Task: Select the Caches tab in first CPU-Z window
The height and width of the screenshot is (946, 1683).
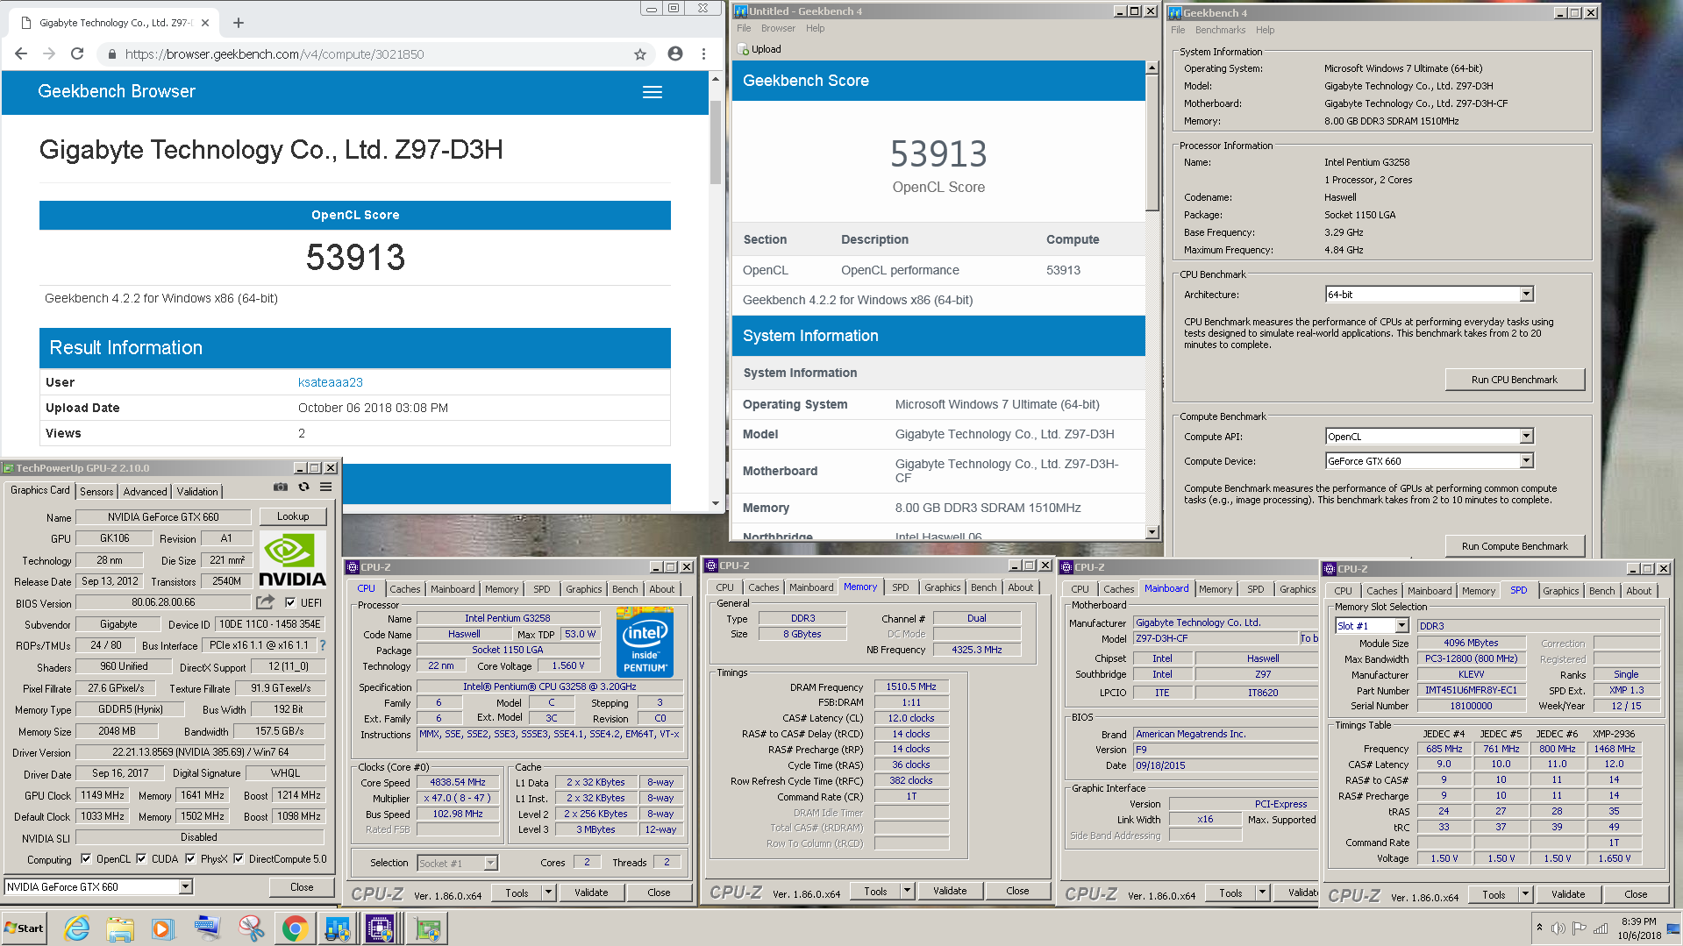Action: click(405, 589)
